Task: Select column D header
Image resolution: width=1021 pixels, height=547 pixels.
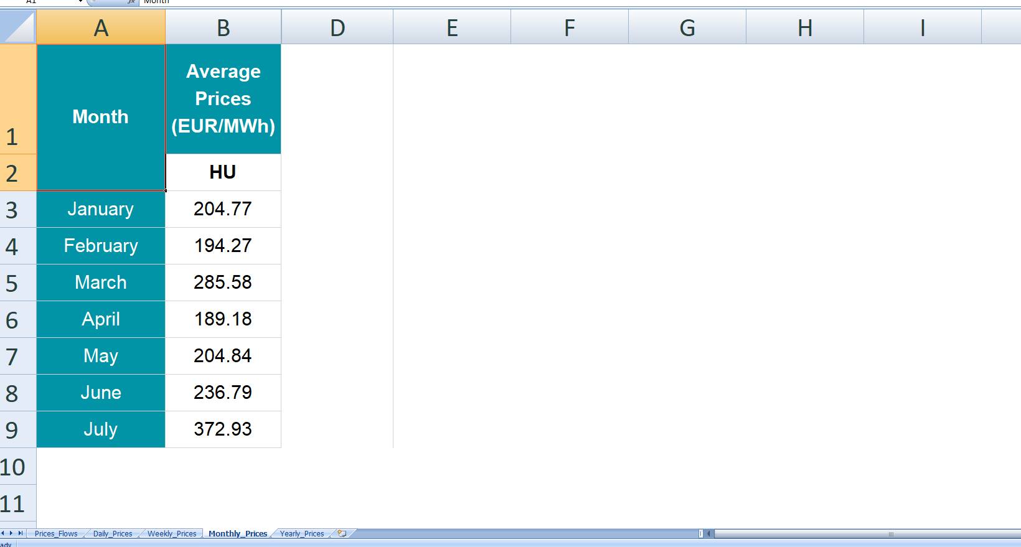Action: click(337, 28)
